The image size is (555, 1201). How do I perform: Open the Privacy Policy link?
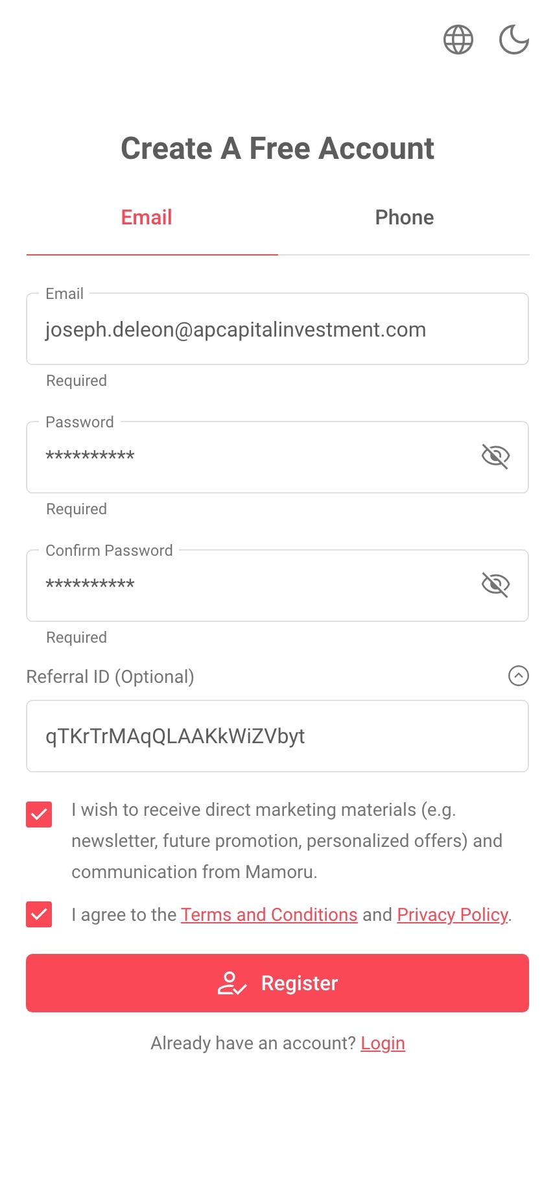click(x=452, y=914)
